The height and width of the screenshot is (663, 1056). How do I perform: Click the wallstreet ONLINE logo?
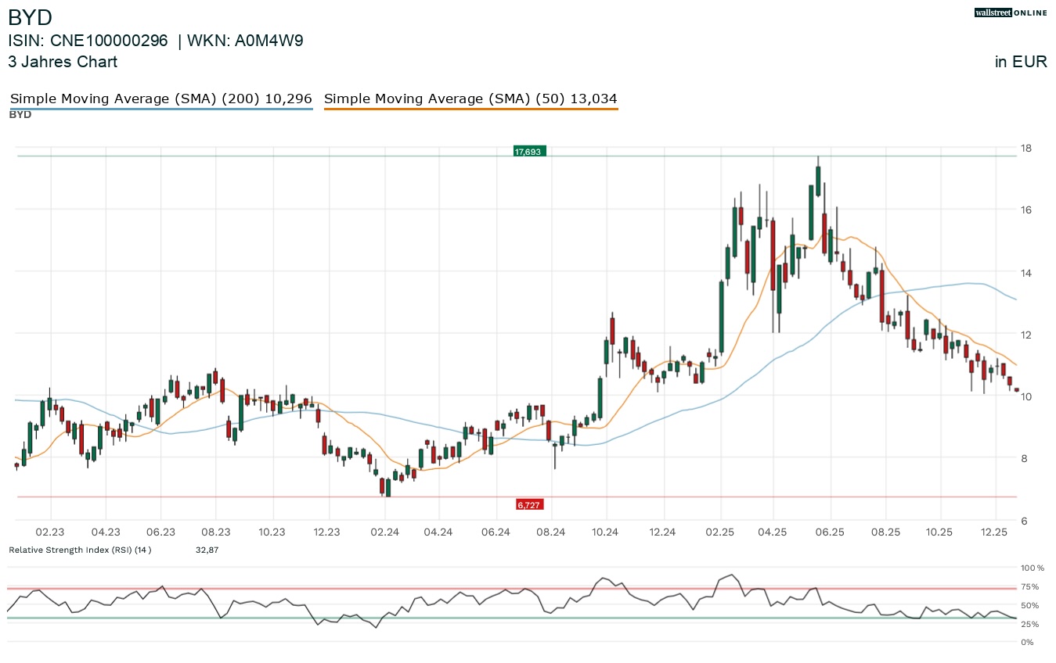(x=1010, y=13)
